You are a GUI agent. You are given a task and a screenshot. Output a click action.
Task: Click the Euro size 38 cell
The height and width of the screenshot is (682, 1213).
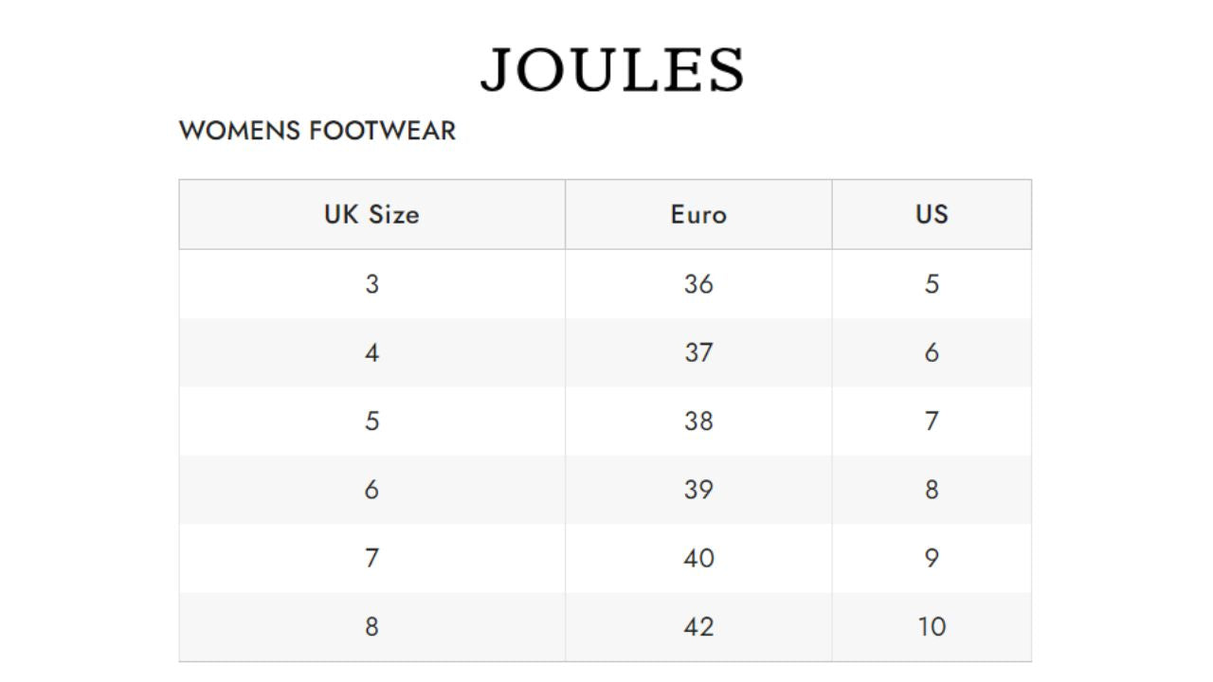(698, 421)
